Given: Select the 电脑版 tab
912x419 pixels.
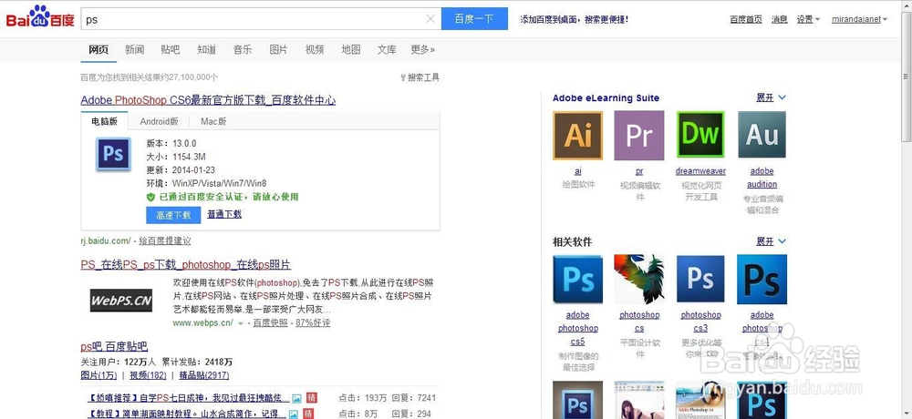Looking at the screenshot, I should (105, 121).
